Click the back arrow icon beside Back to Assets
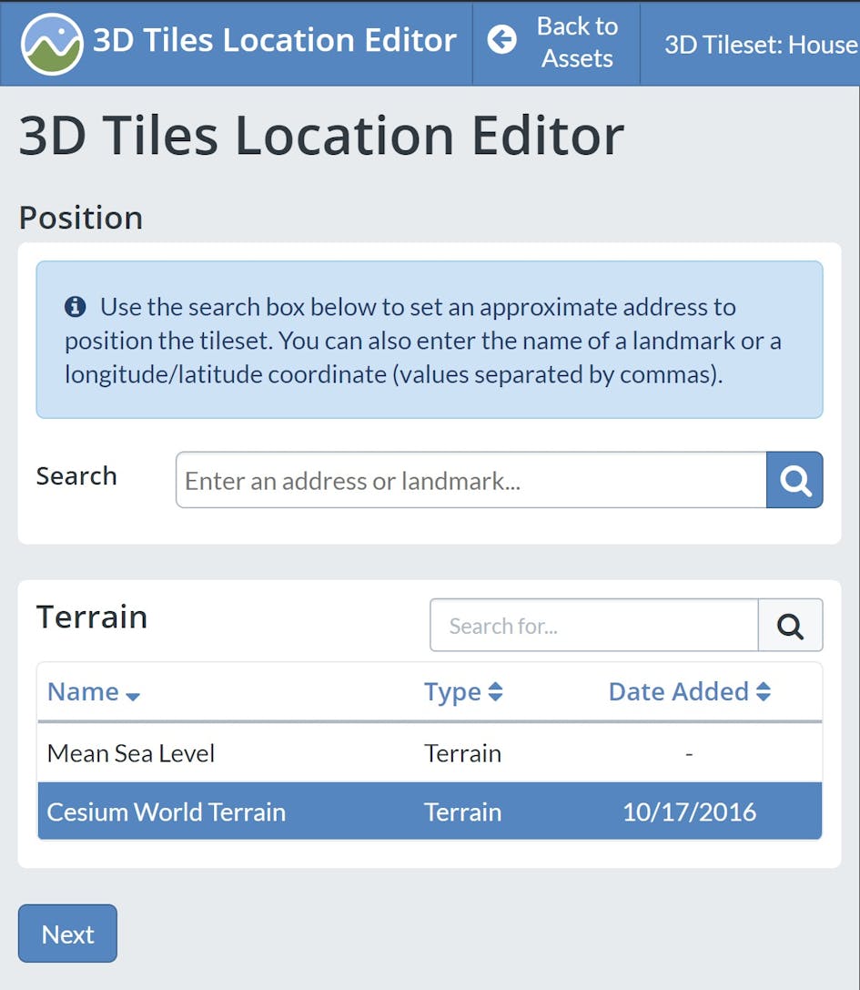This screenshot has height=990, width=860. pyautogui.click(x=501, y=40)
